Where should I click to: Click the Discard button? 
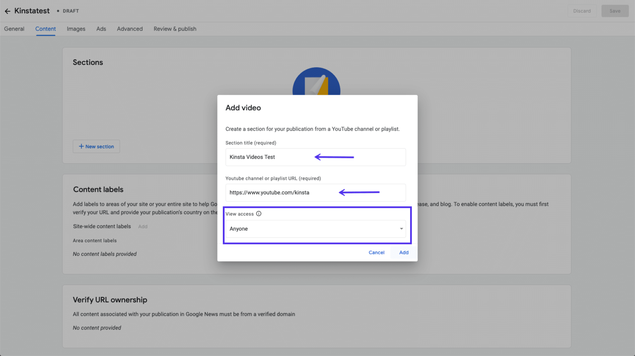[582, 11]
